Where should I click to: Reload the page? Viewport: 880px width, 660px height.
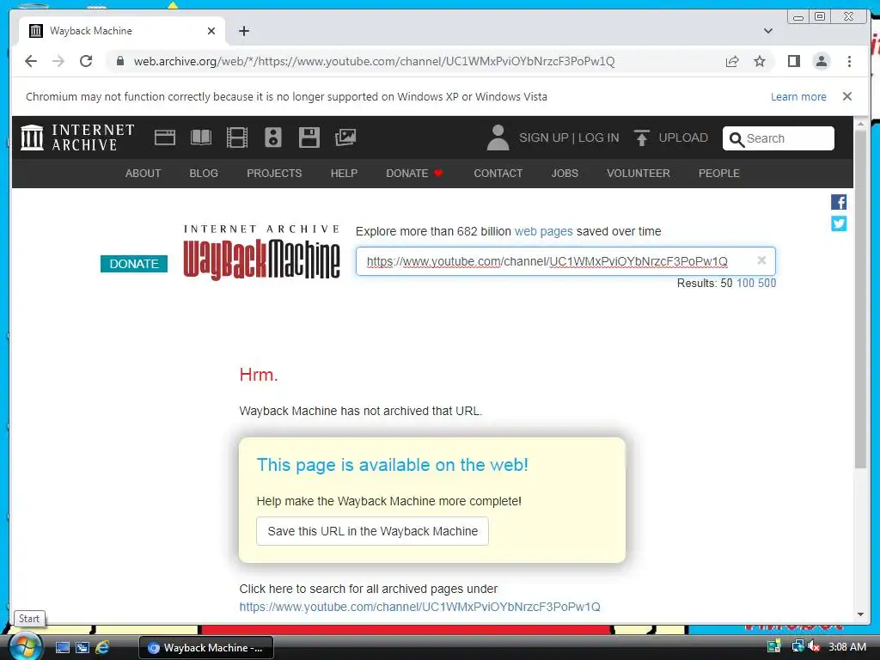coord(86,61)
